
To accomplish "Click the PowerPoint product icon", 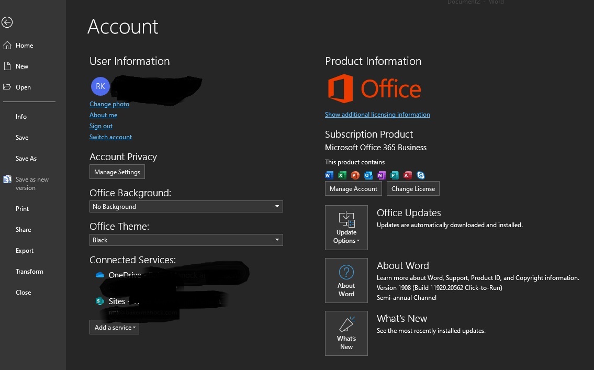I will pos(355,175).
